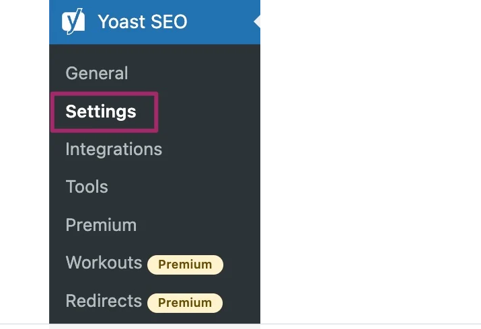
Task: Go to the Integrations page
Action: coord(114,149)
